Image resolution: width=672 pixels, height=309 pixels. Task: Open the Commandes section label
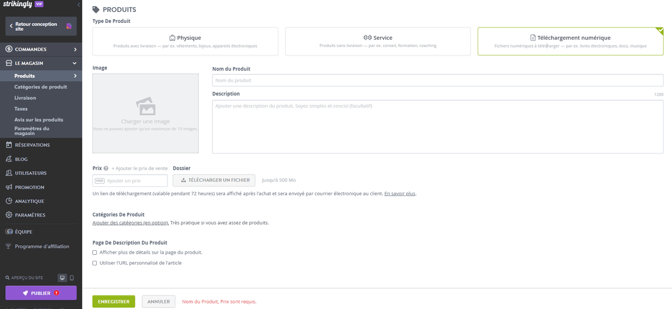pos(31,49)
